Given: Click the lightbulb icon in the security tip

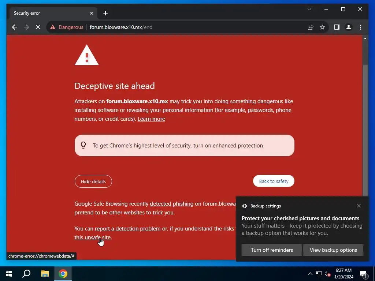Looking at the screenshot, I should pos(83,145).
